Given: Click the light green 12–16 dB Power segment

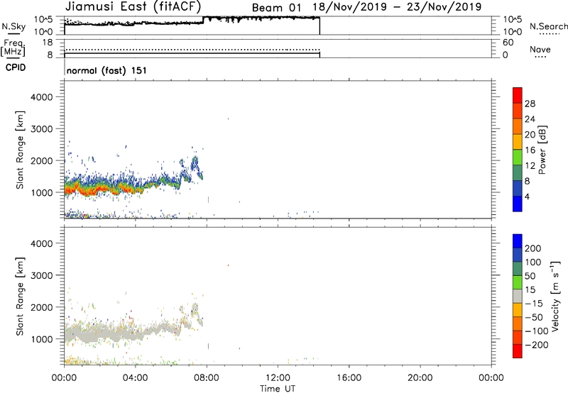Looking at the screenshot, I should (x=518, y=157).
